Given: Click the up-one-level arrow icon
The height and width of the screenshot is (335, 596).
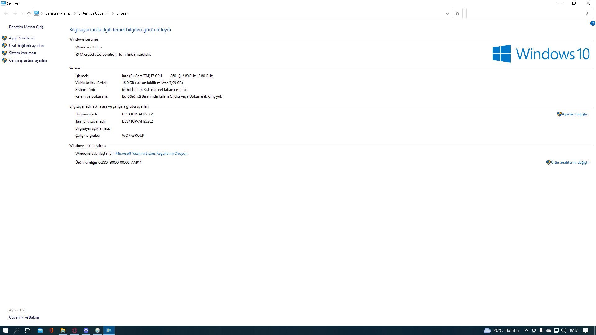Looking at the screenshot, I should pos(29,13).
